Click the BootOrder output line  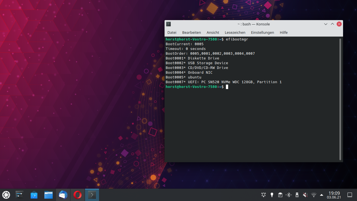(210, 54)
